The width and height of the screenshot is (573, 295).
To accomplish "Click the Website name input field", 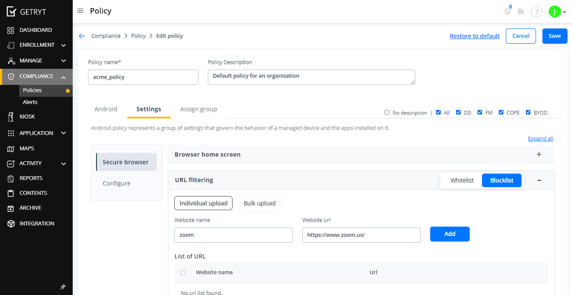I will (234, 235).
